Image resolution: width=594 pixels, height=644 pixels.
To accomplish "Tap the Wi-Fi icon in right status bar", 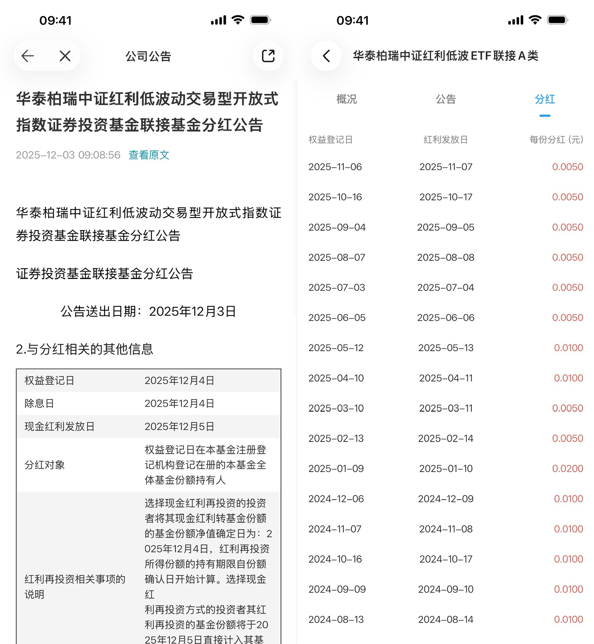I will [535, 20].
